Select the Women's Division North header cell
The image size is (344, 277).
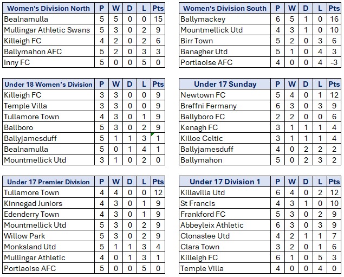pyautogui.click(x=48, y=8)
